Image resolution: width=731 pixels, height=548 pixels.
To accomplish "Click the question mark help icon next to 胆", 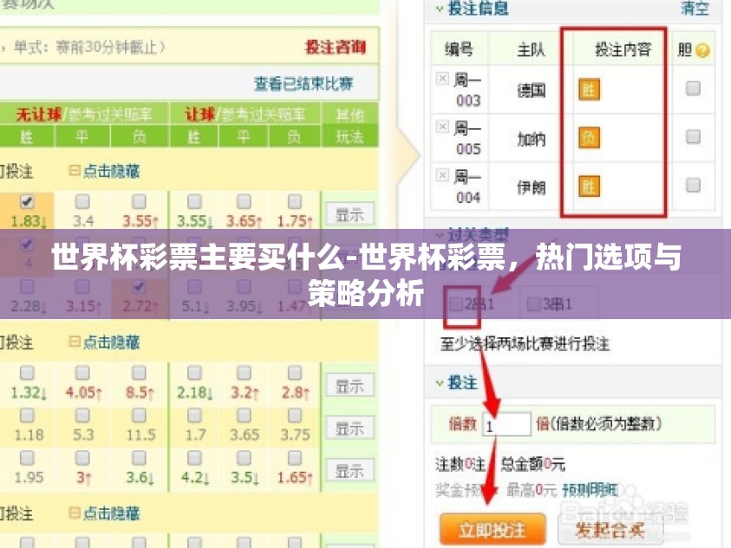I will [x=702, y=50].
